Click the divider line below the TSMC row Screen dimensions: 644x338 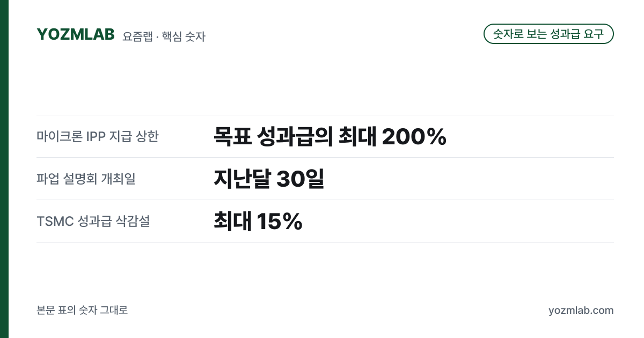[x=325, y=242]
